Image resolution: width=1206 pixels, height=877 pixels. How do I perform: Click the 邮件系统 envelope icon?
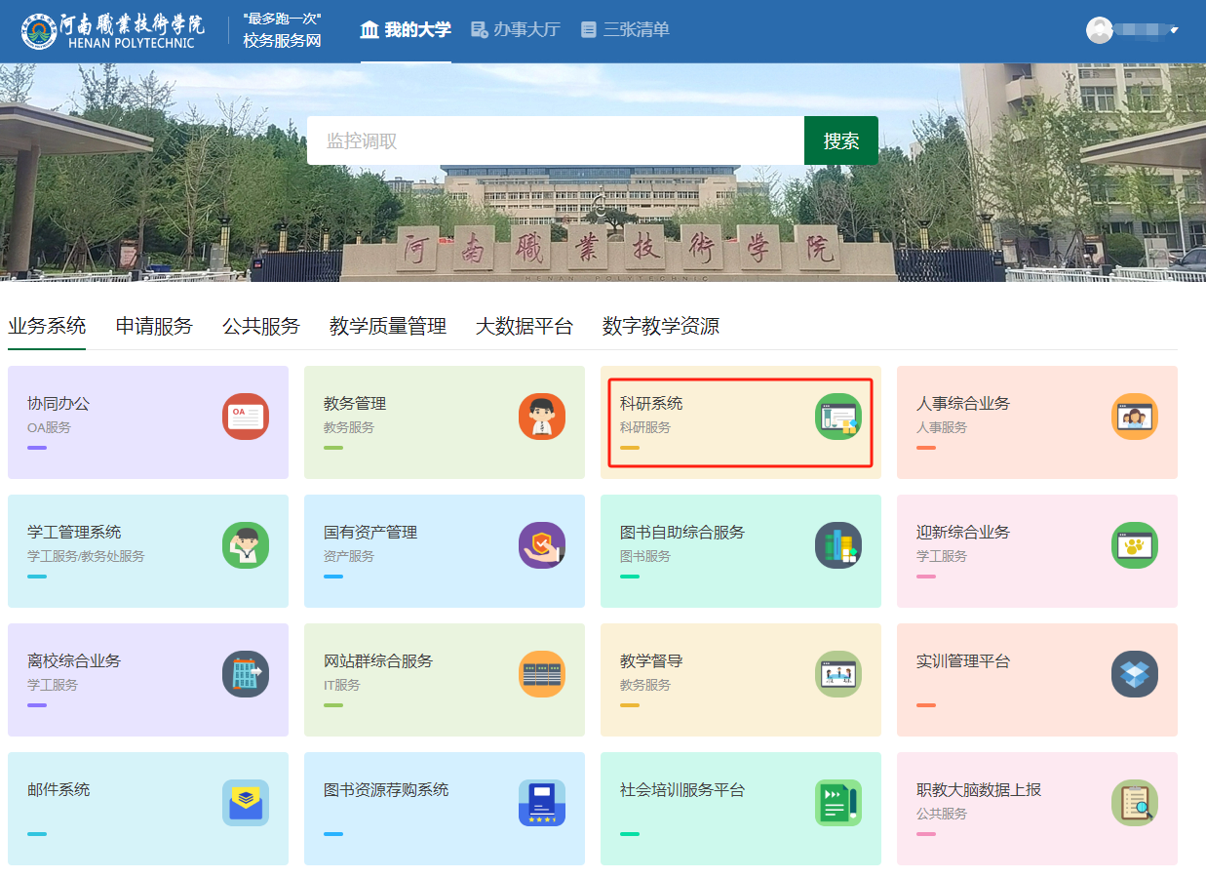pos(246,803)
